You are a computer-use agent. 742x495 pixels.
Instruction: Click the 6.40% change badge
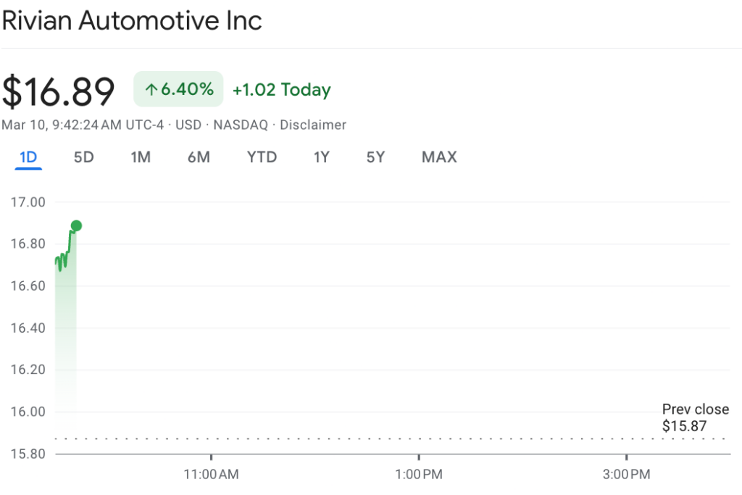tap(179, 90)
